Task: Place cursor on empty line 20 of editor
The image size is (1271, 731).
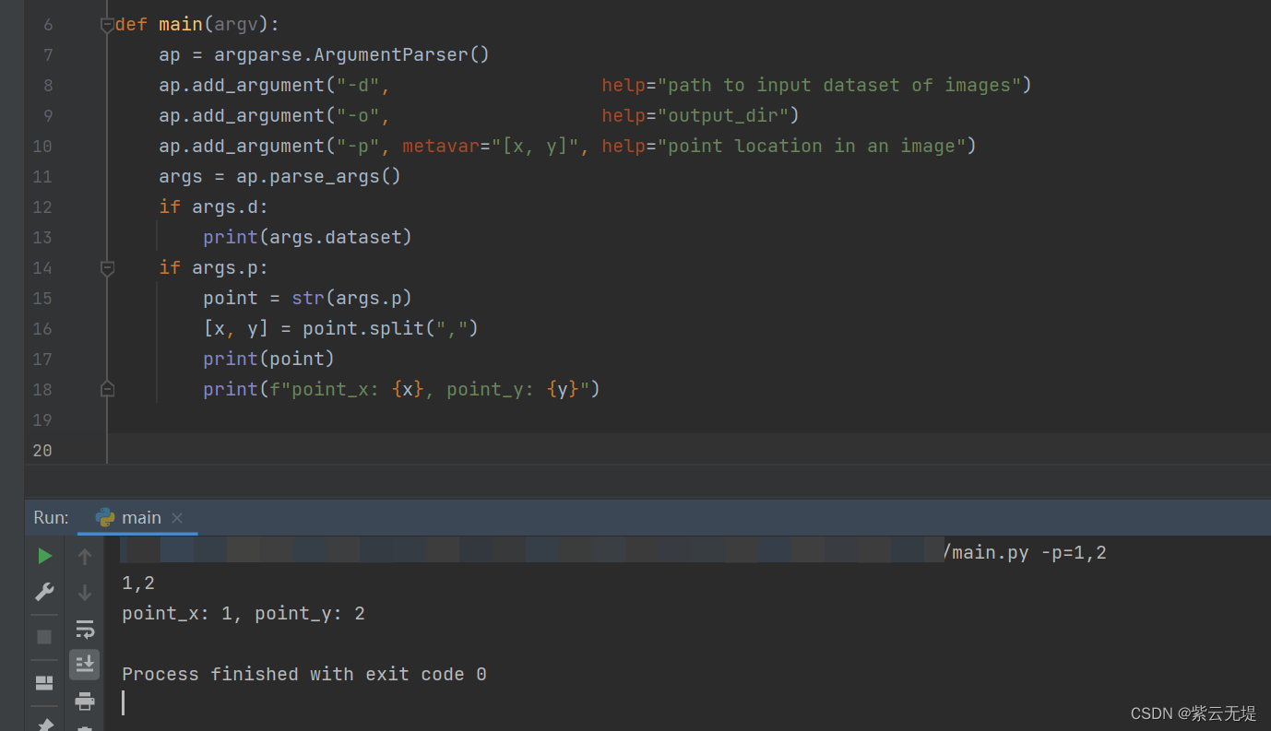Action: 688,451
